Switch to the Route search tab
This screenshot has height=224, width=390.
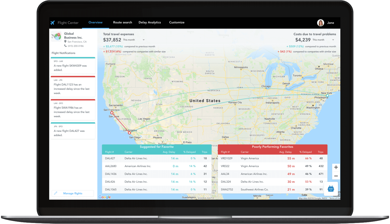click(x=122, y=23)
